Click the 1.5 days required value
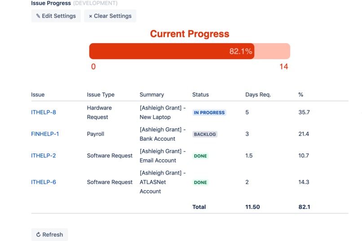 coord(249,156)
